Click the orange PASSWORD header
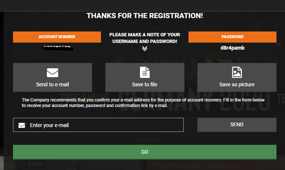This screenshot has width=285, height=170. (232, 37)
